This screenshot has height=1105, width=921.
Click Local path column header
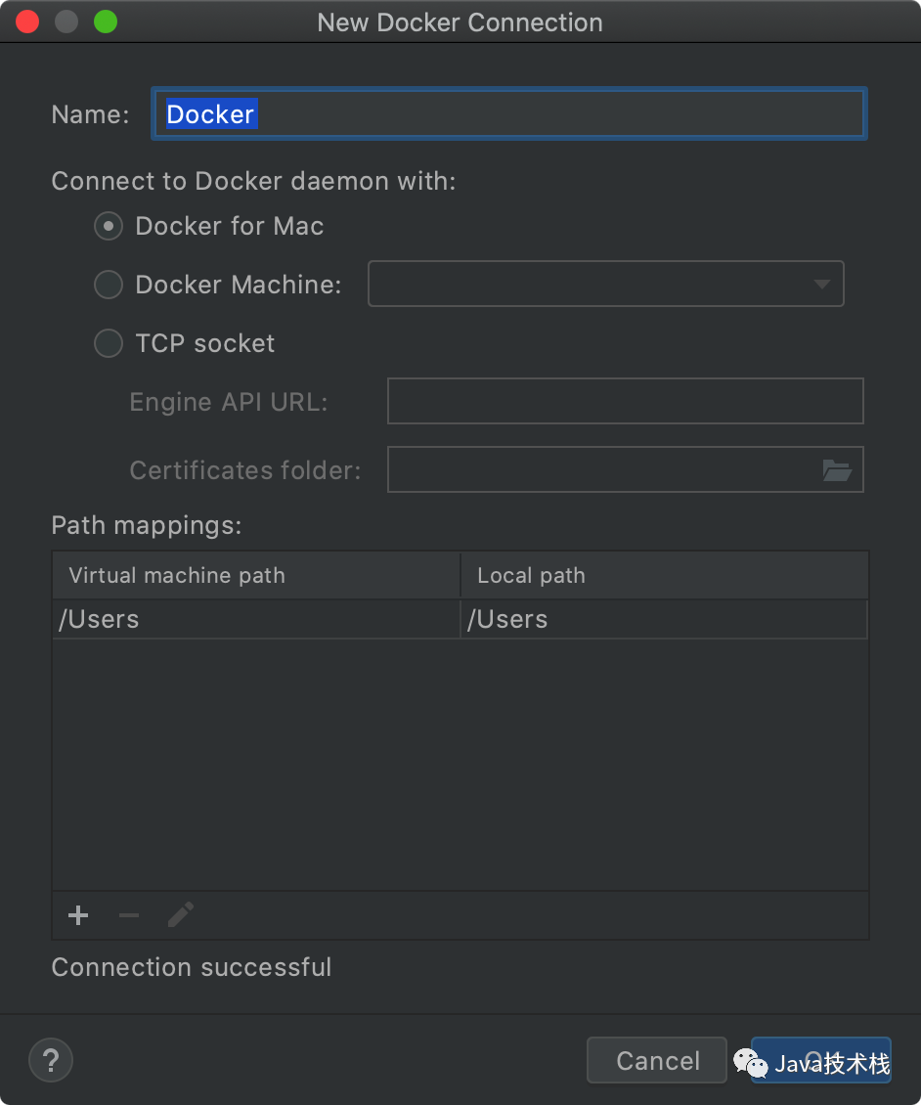(x=665, y=576)
